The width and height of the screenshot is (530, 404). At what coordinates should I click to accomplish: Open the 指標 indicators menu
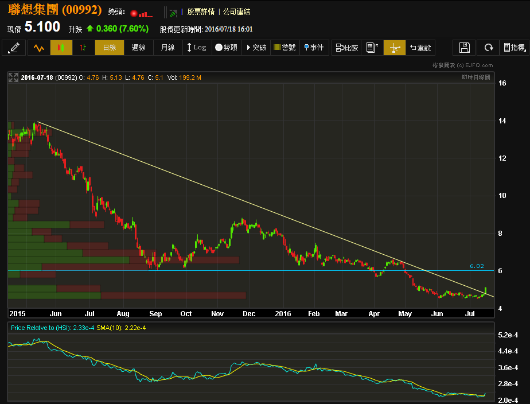[x=515, y=48]
